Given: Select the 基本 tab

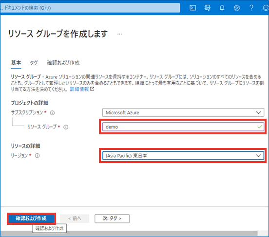Looking at the screenshot, I should (x=16, y=63).
